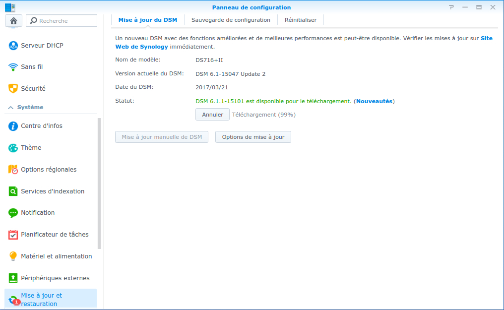Select Serveur DHCP in sidebar
The height and width of the screenshot is (310, 504).
click(51, 46)
